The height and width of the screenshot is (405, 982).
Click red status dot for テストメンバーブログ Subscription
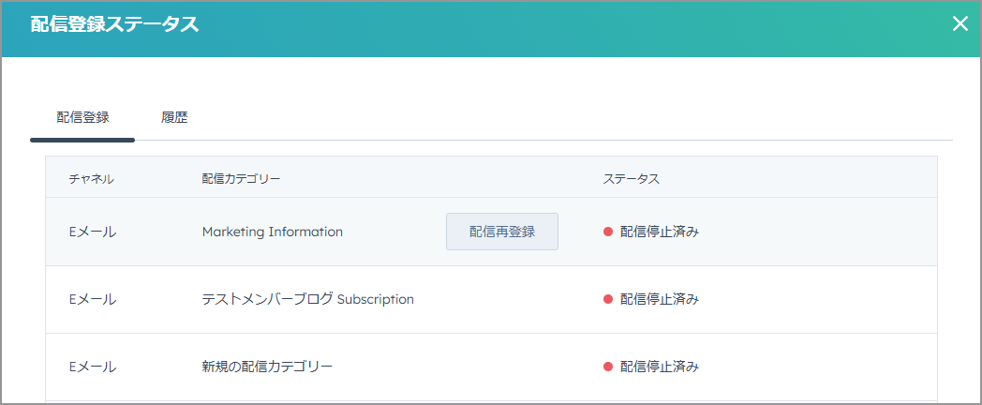point(607,300)
